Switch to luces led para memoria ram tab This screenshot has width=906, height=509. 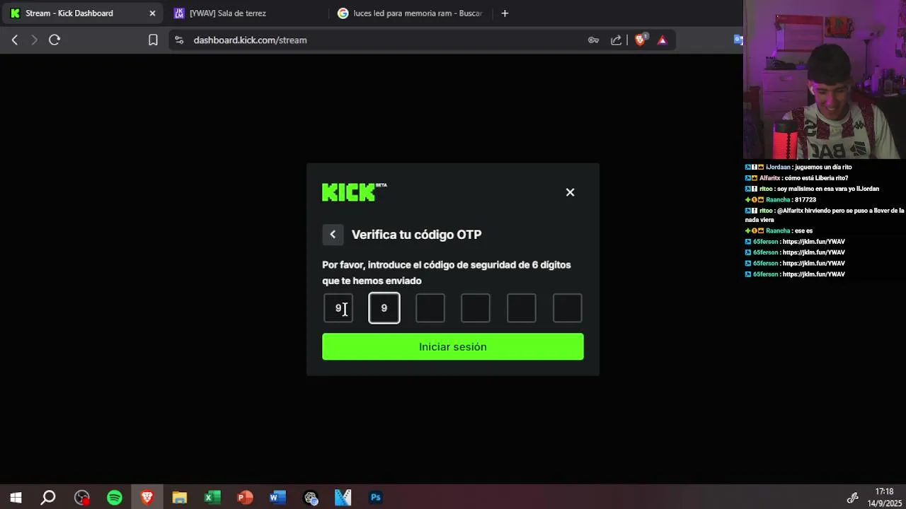coord(411,13)
